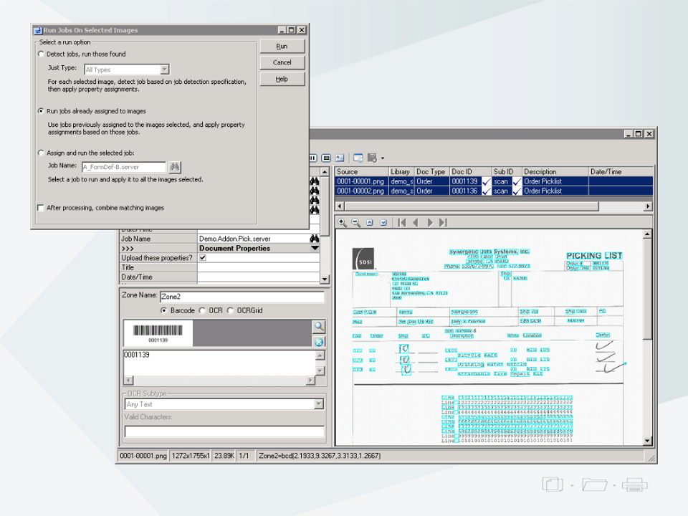
Task: Enable 'After processing, combine matching images' checkbox
Action: tap(42, 208)
